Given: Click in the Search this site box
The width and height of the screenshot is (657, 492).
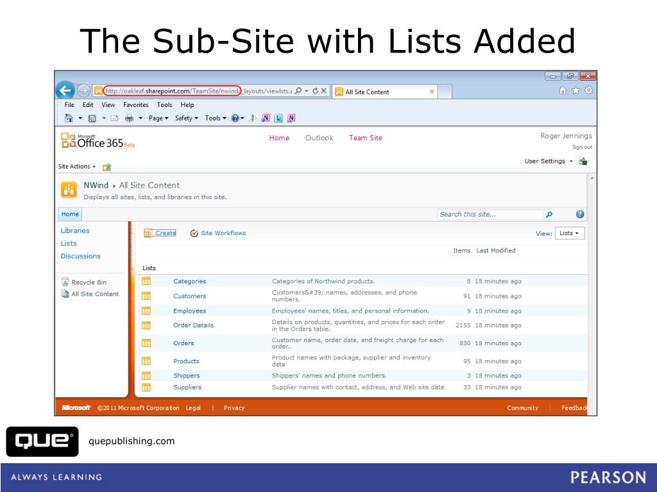Looking at the screenshot, I should coord(490,214).
